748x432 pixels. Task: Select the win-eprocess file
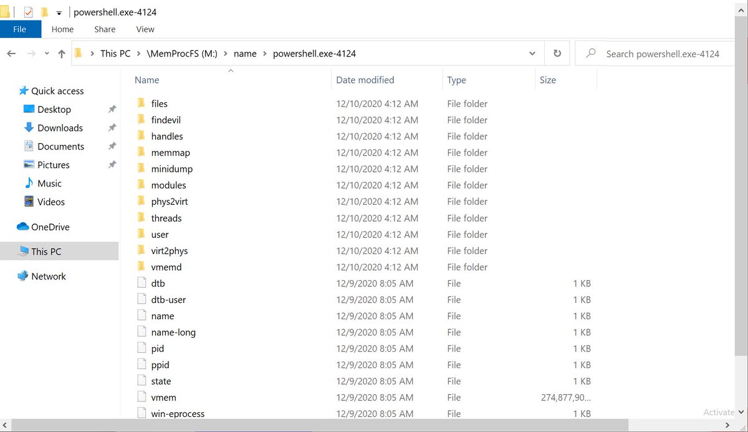178,413
